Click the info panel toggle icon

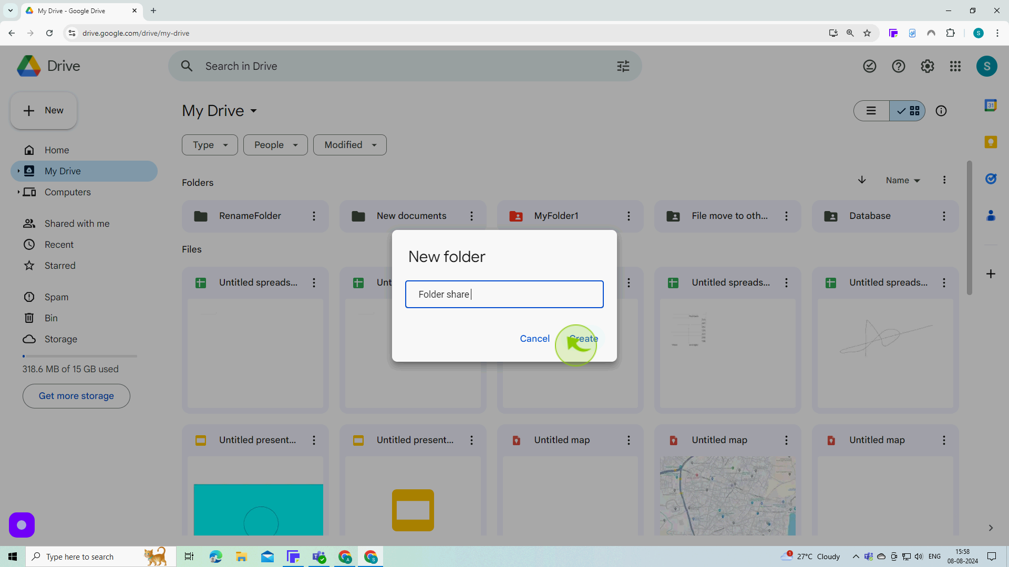pos(942,111)
